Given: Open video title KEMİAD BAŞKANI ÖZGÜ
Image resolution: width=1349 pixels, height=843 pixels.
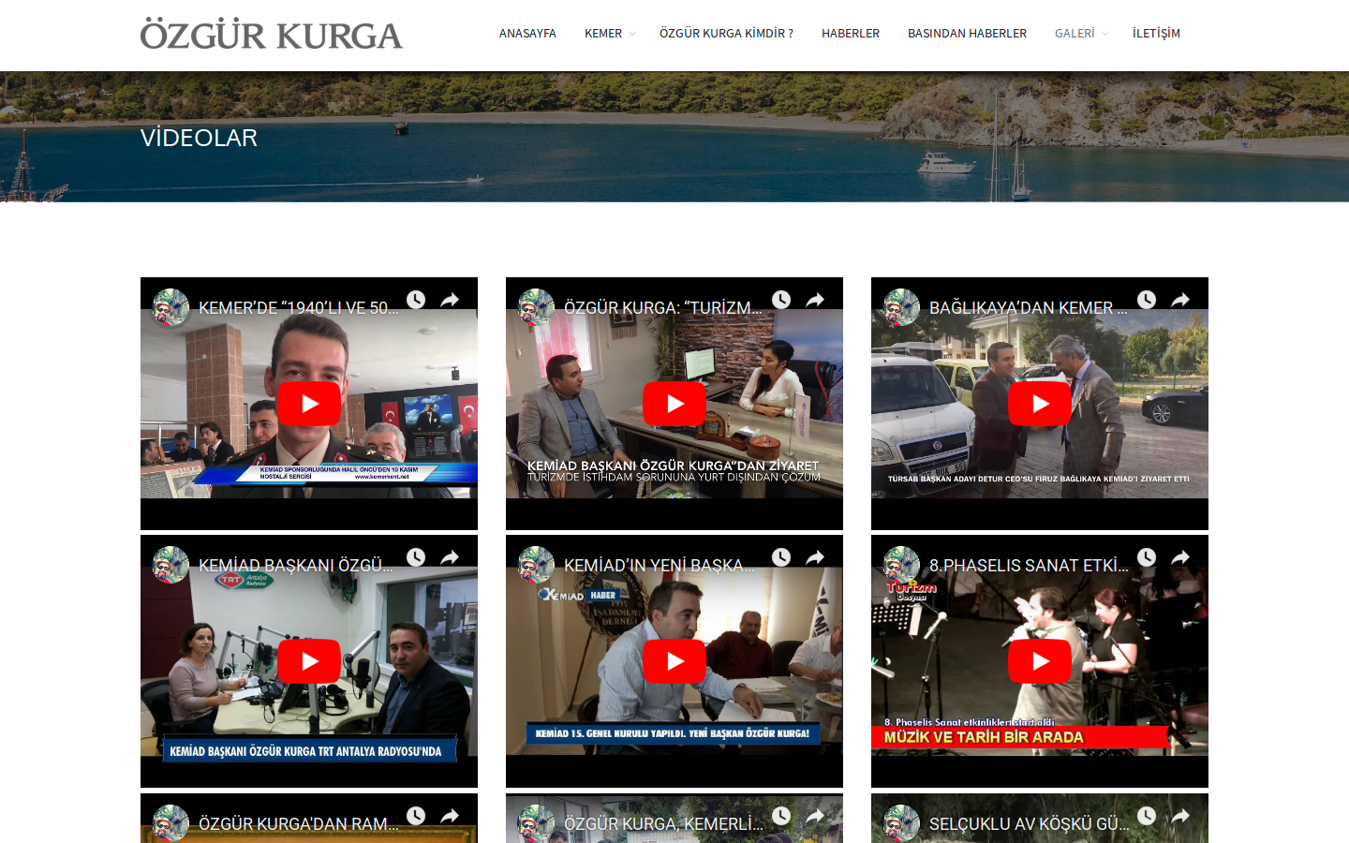Looking at the screenshot, I should coord(296,566).
